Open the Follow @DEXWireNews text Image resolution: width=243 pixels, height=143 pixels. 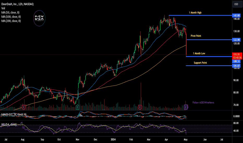(203, 103)
